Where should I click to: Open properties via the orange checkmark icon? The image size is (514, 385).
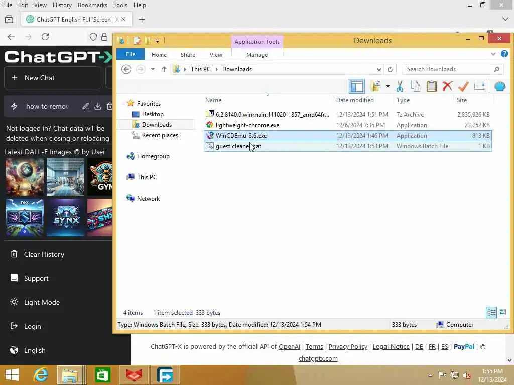coord(463,86)
